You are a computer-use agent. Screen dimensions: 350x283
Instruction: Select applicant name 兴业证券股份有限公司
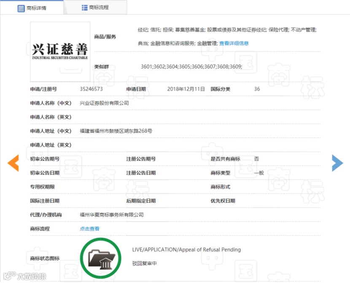(x=105, y=103)
